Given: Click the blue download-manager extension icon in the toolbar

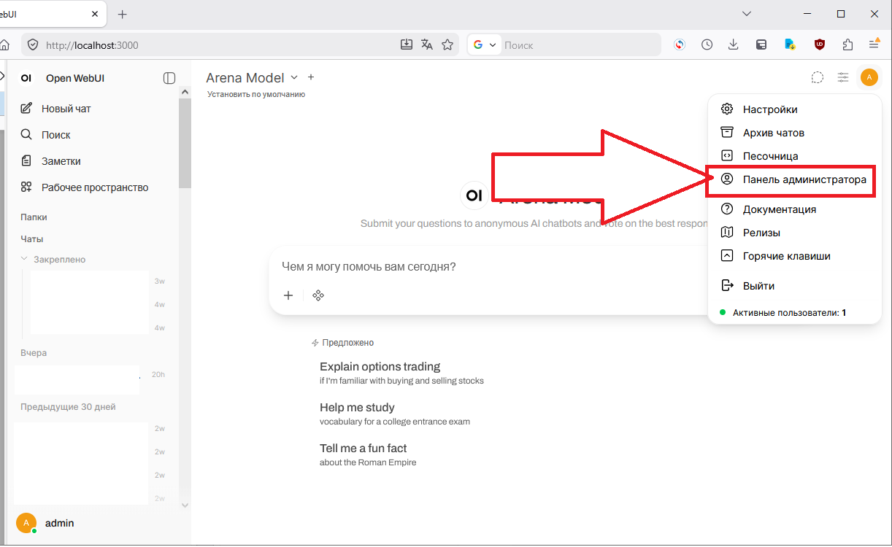Looking at the screenshot, I should point(790,45).
